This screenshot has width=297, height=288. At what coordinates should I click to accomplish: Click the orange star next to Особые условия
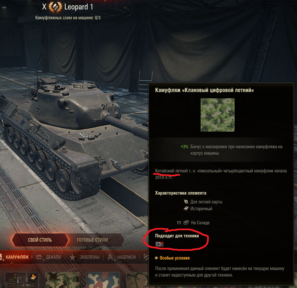click(x=156, y=258)
